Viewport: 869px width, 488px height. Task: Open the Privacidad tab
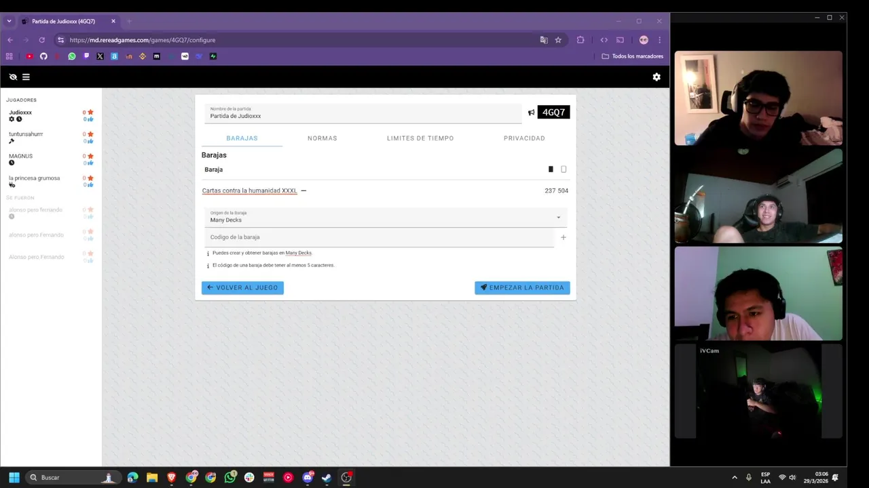coord(524,138)
